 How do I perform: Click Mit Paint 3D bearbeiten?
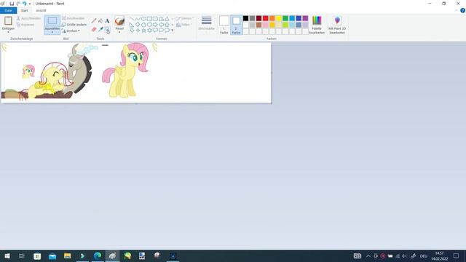point(337,25)
